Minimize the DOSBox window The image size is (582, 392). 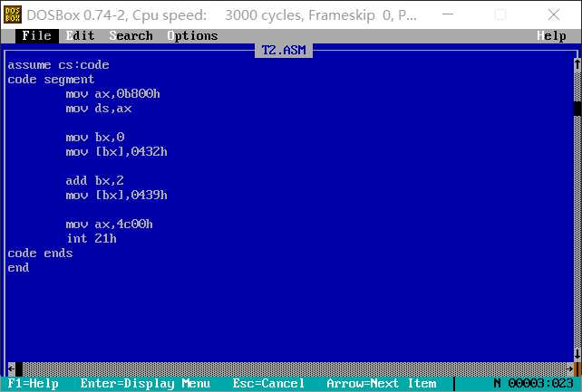pos(448,14)
